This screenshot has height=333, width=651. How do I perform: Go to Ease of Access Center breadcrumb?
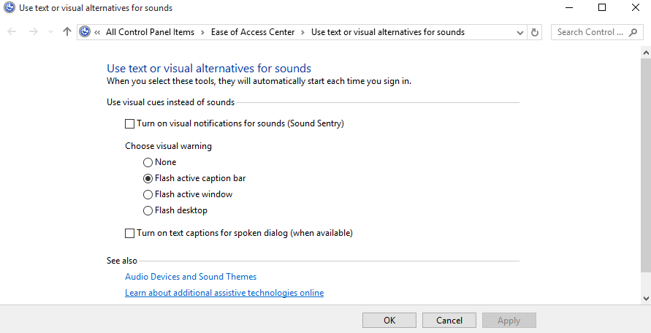coord(253,32)
